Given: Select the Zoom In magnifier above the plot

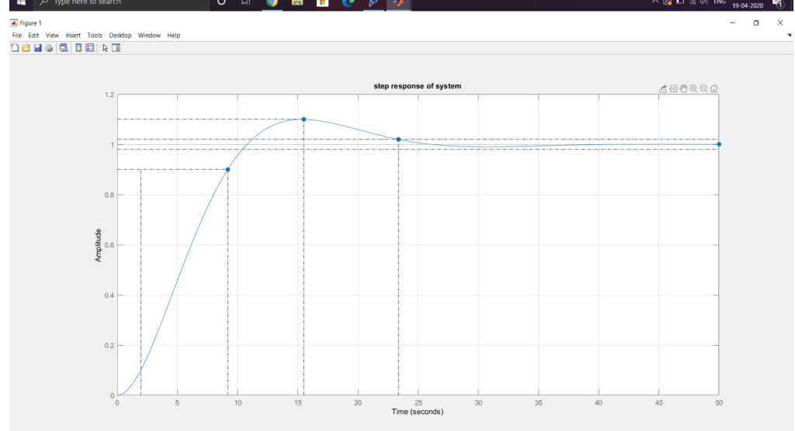Looking at the screenshot, I should coord(693,88).
